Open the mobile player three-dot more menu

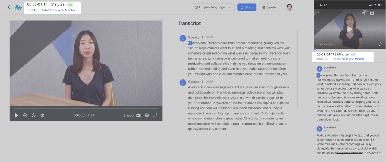pyautogui.click(x=381, y=13)
